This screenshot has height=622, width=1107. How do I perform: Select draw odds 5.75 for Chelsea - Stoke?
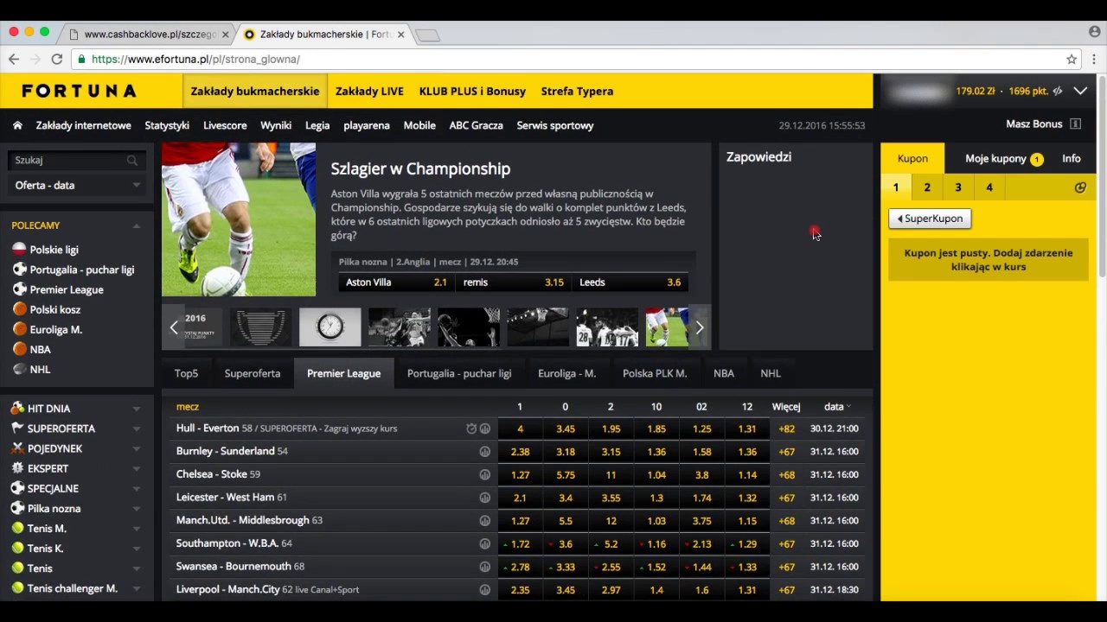[566, 474]
